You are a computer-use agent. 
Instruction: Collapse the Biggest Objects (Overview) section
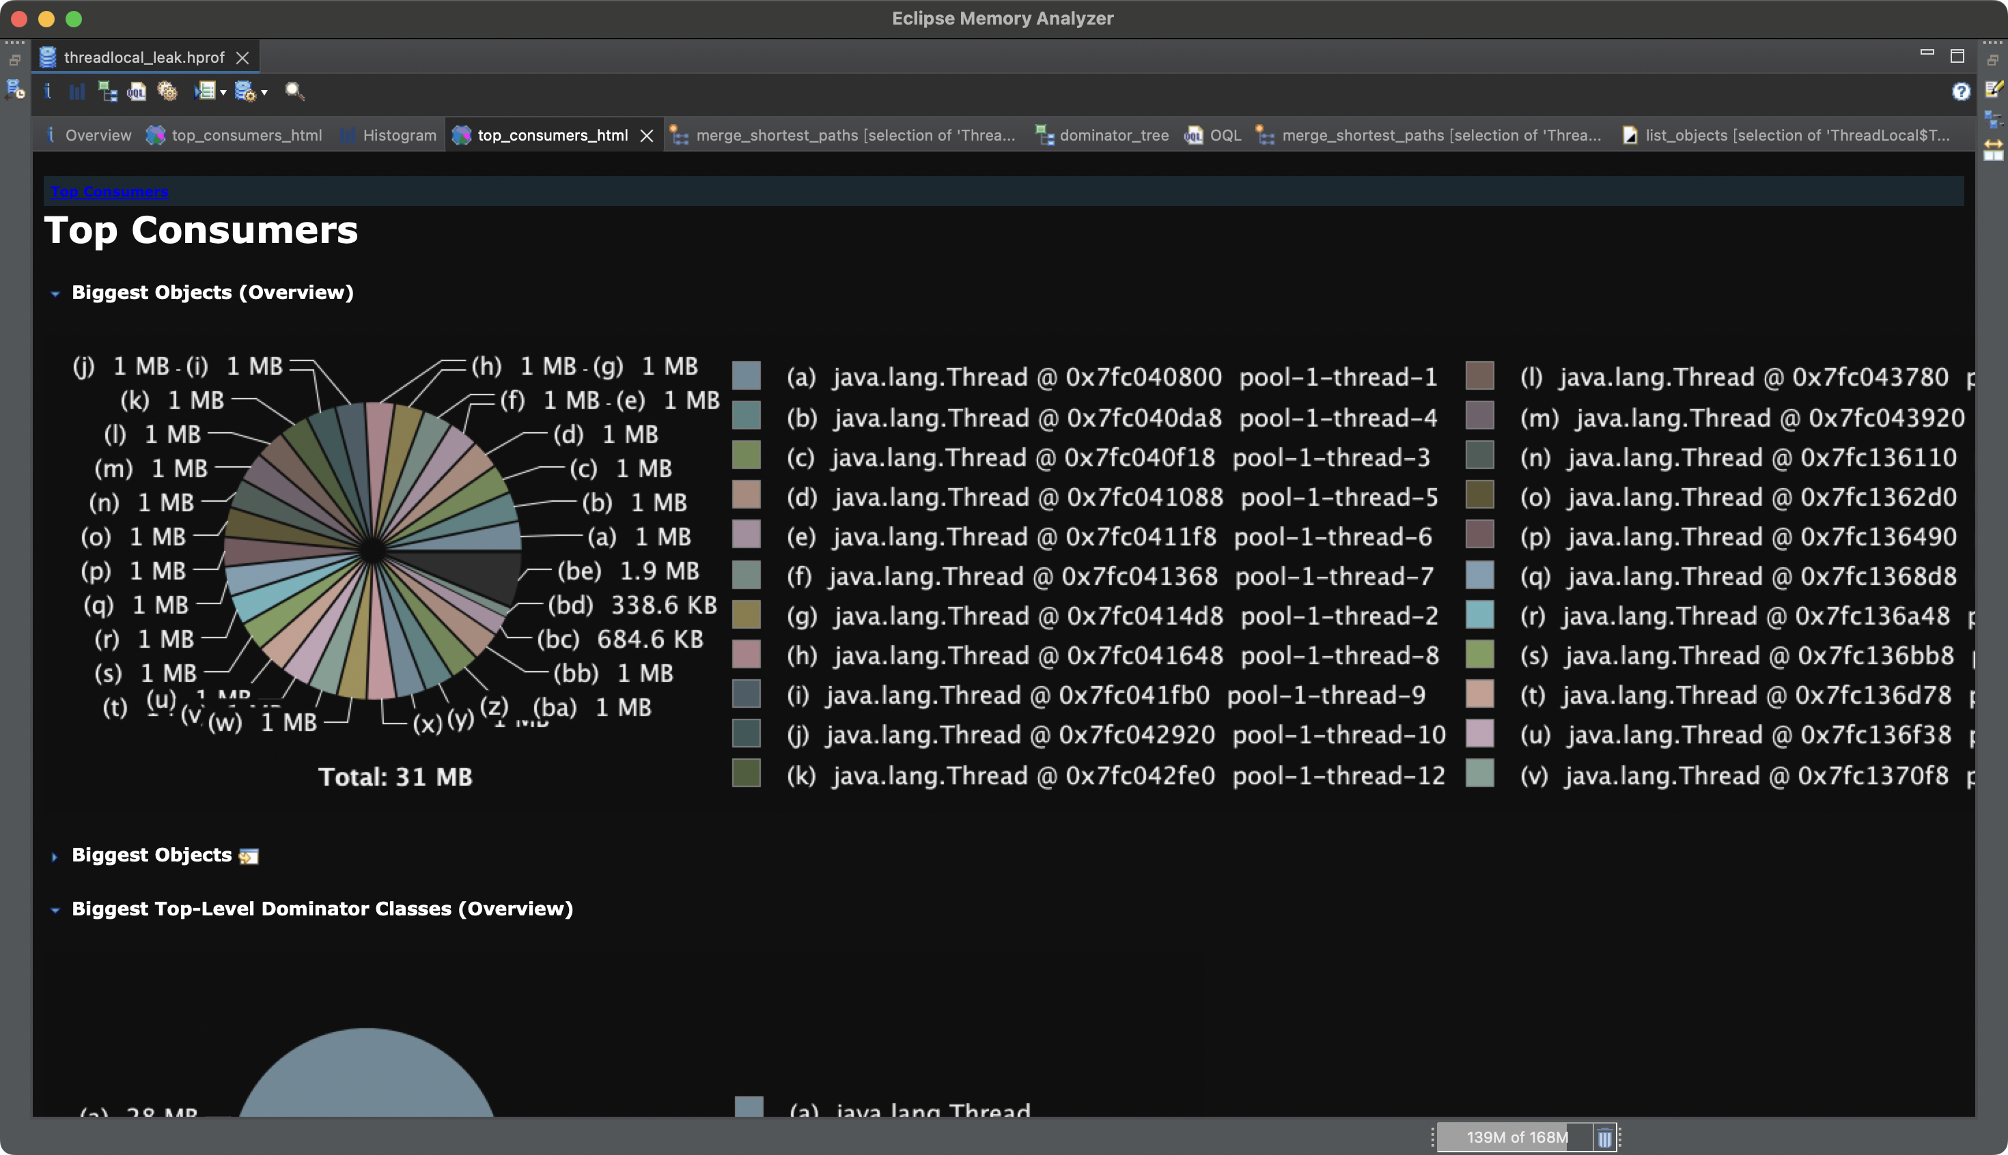coord(55,294)
